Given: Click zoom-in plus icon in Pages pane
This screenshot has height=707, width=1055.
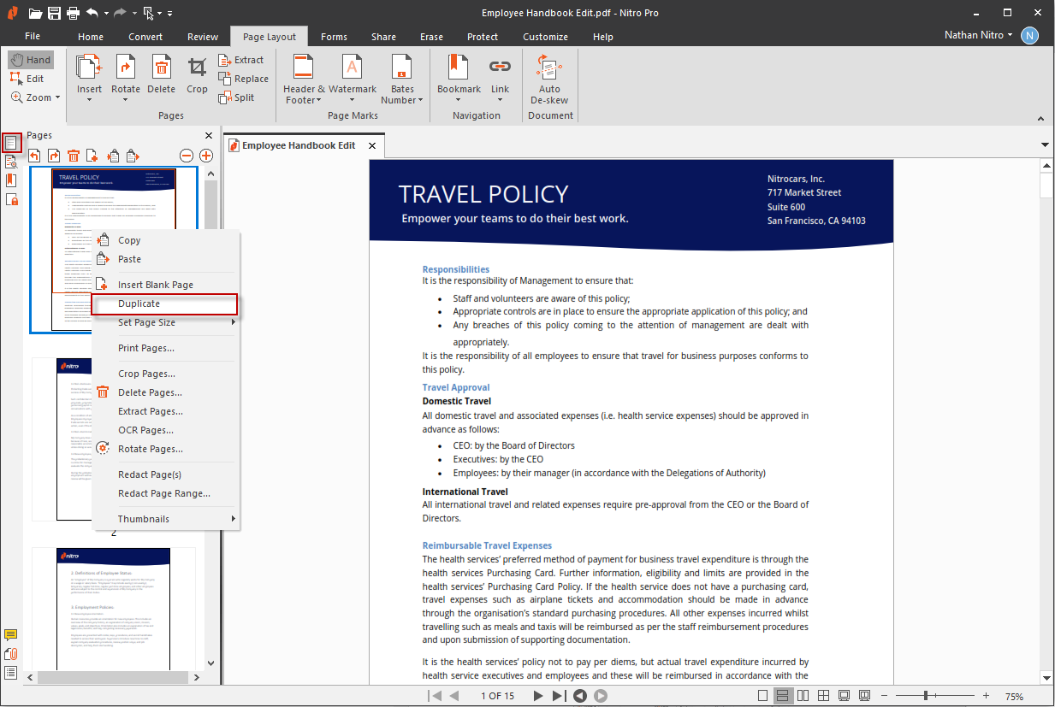Looking at the screenshot, I should (x=206, y=156).
